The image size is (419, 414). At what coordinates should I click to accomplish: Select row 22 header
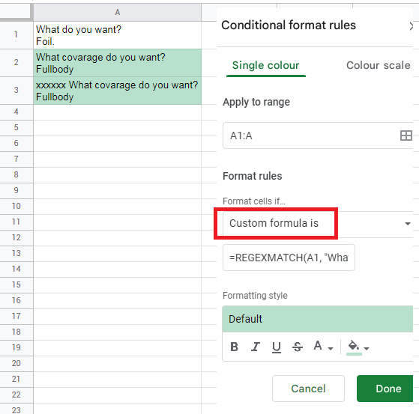pyautogui.click(x=16, y=395)
